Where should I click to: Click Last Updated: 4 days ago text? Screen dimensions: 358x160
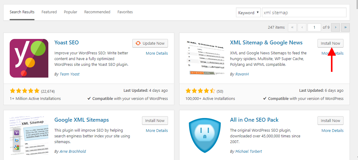[146, 91]
